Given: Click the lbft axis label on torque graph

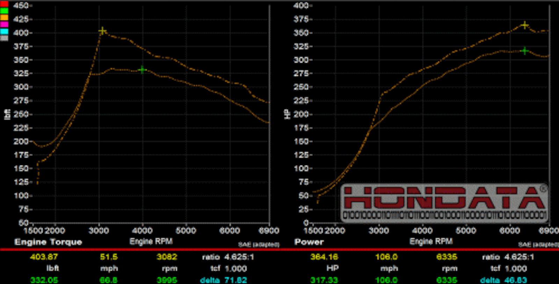Looking at the screenshot, I should [7, 114].
